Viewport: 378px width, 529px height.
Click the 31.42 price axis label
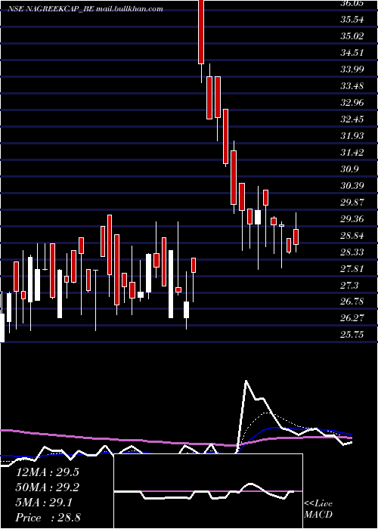[x=352, y=153]
